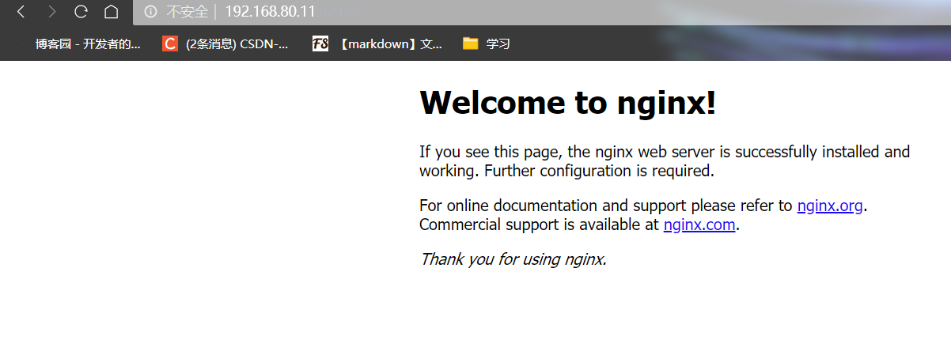This screenshot has height=351, width=951.
Task: Open the 【markdown】文... bookmark label
Action: [389, 44]
